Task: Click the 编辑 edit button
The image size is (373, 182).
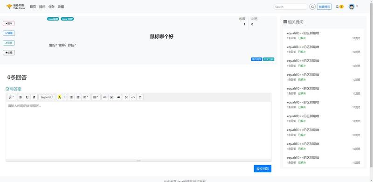Action: [9, 33]
